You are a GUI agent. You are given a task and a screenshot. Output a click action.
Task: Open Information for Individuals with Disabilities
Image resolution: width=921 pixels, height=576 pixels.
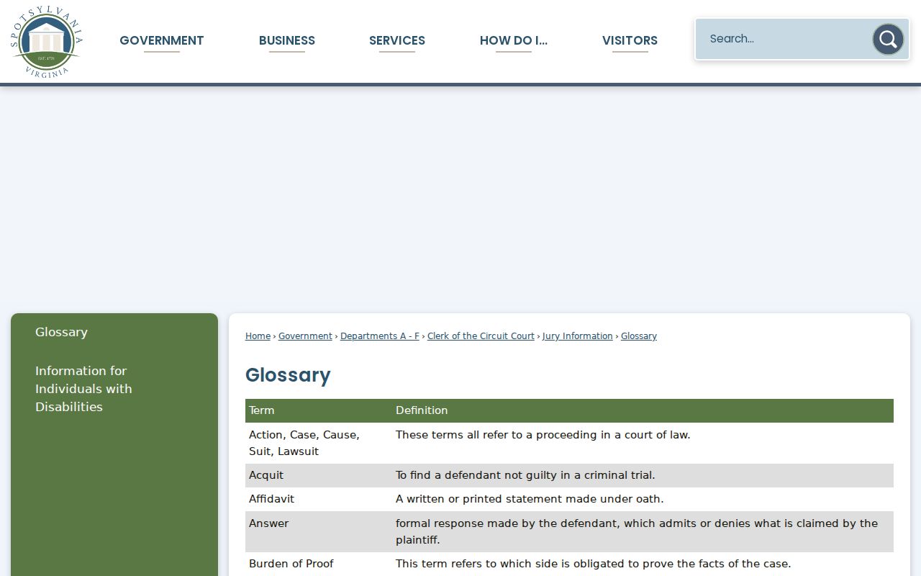click(83, 389)
